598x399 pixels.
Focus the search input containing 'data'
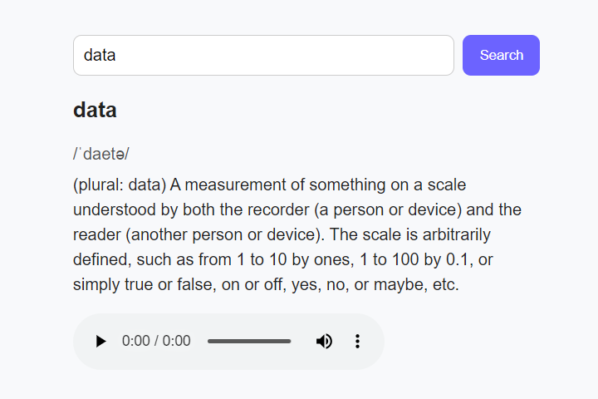[x=263, y=55]
